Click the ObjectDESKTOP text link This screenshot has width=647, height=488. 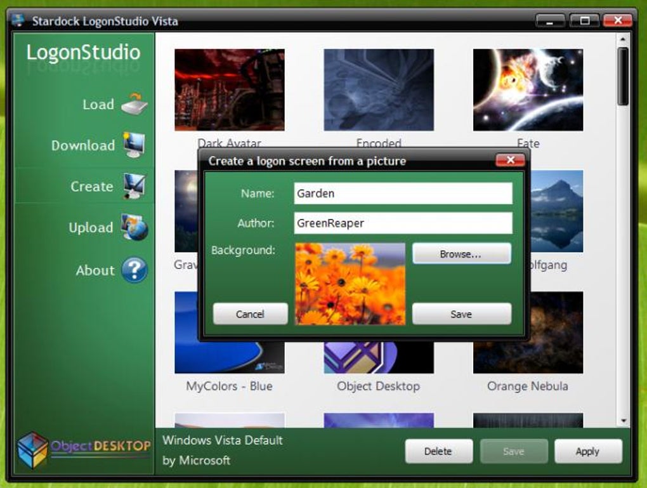(x=101, y=446)
